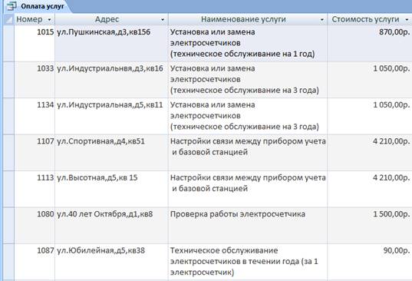Click the cost cell 1 500,00р.
Viewport: 412px width, 281px height.
[370, 225]
